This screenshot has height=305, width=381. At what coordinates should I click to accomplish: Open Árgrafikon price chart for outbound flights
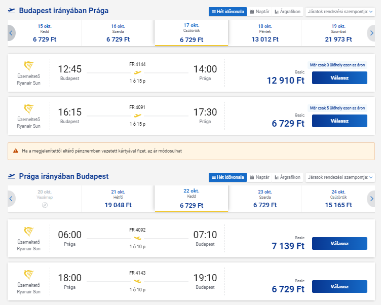[287, 12]
